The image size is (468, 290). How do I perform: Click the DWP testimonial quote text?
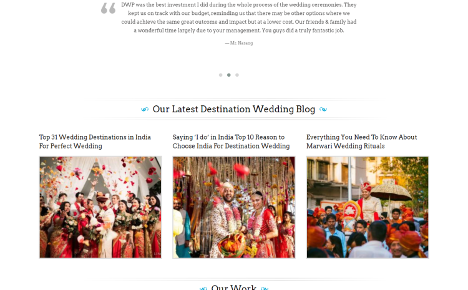coord(239,17)
